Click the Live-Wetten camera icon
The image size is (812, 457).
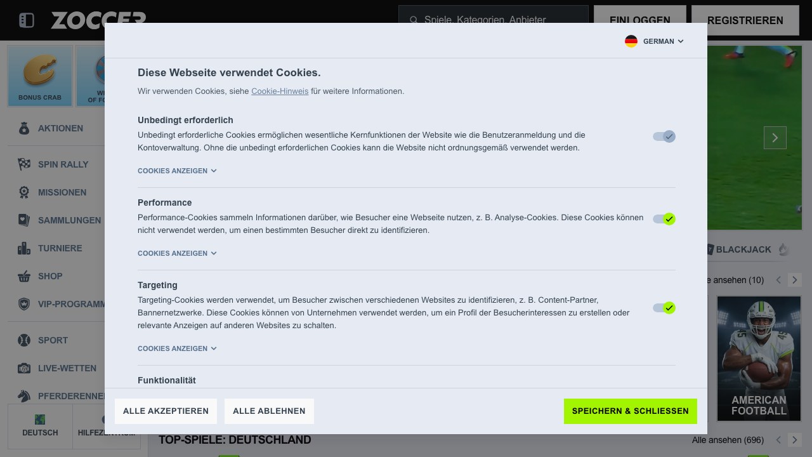24,368
